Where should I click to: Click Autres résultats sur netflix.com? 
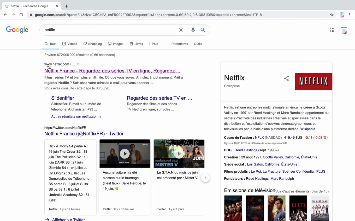76,116
